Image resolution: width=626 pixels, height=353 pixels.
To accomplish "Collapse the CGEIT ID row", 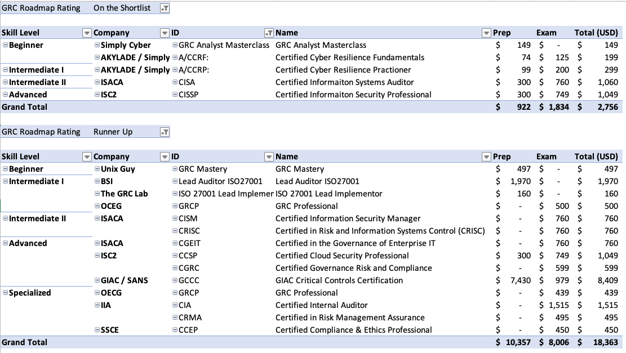I will 175,243.
